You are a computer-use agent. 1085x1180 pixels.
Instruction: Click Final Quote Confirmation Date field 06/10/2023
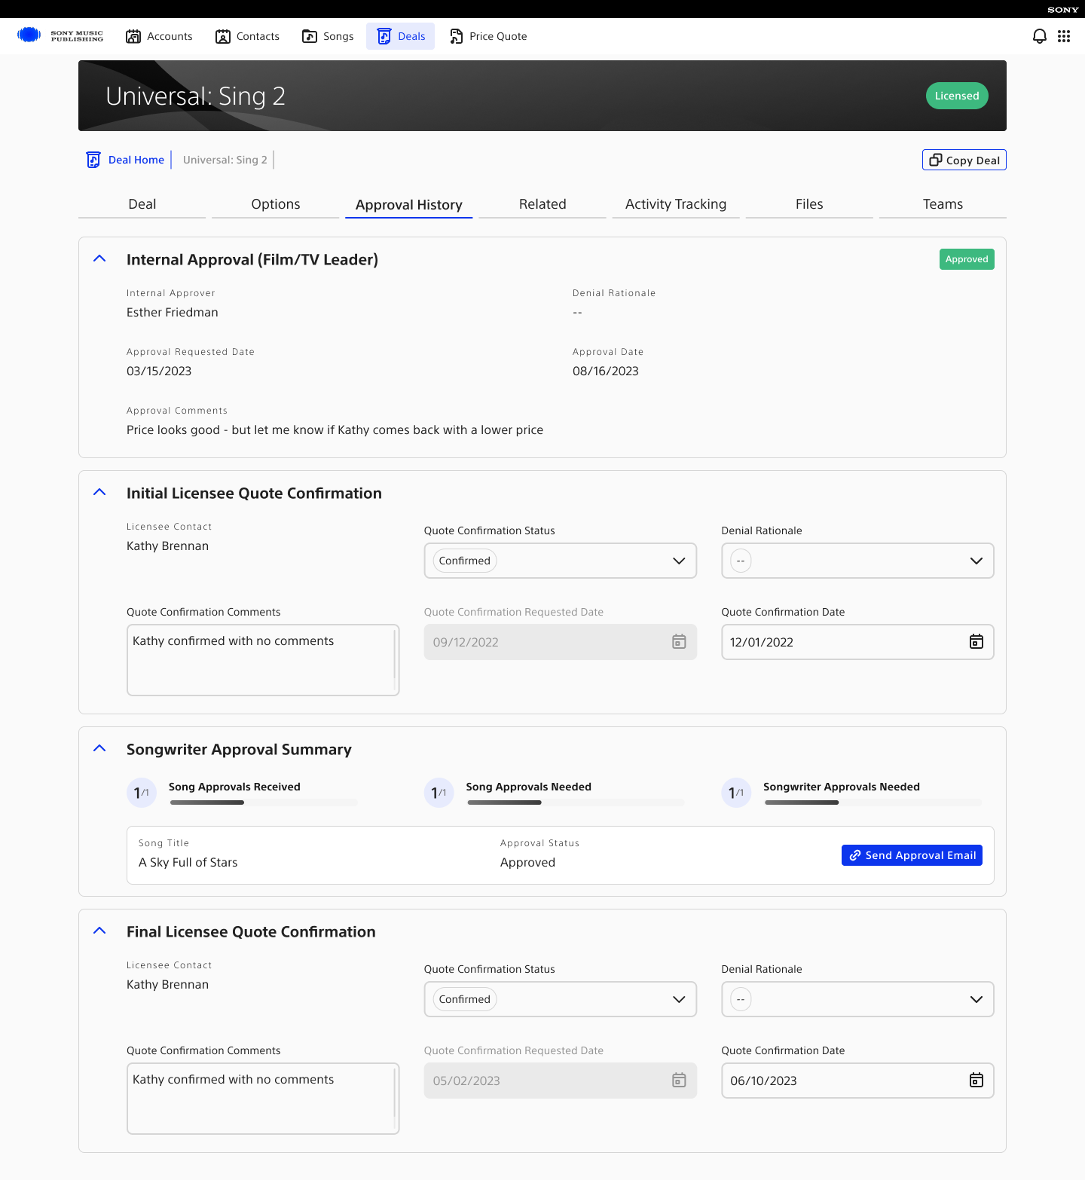[x=857, y=1081]
